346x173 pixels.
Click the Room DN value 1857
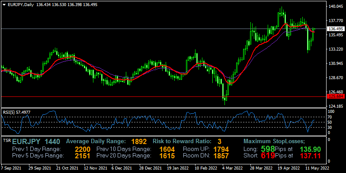pos(221,156)
